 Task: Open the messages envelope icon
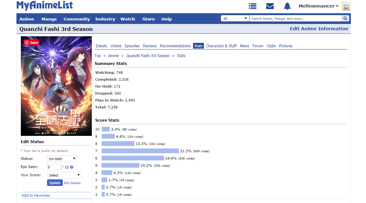270,6
